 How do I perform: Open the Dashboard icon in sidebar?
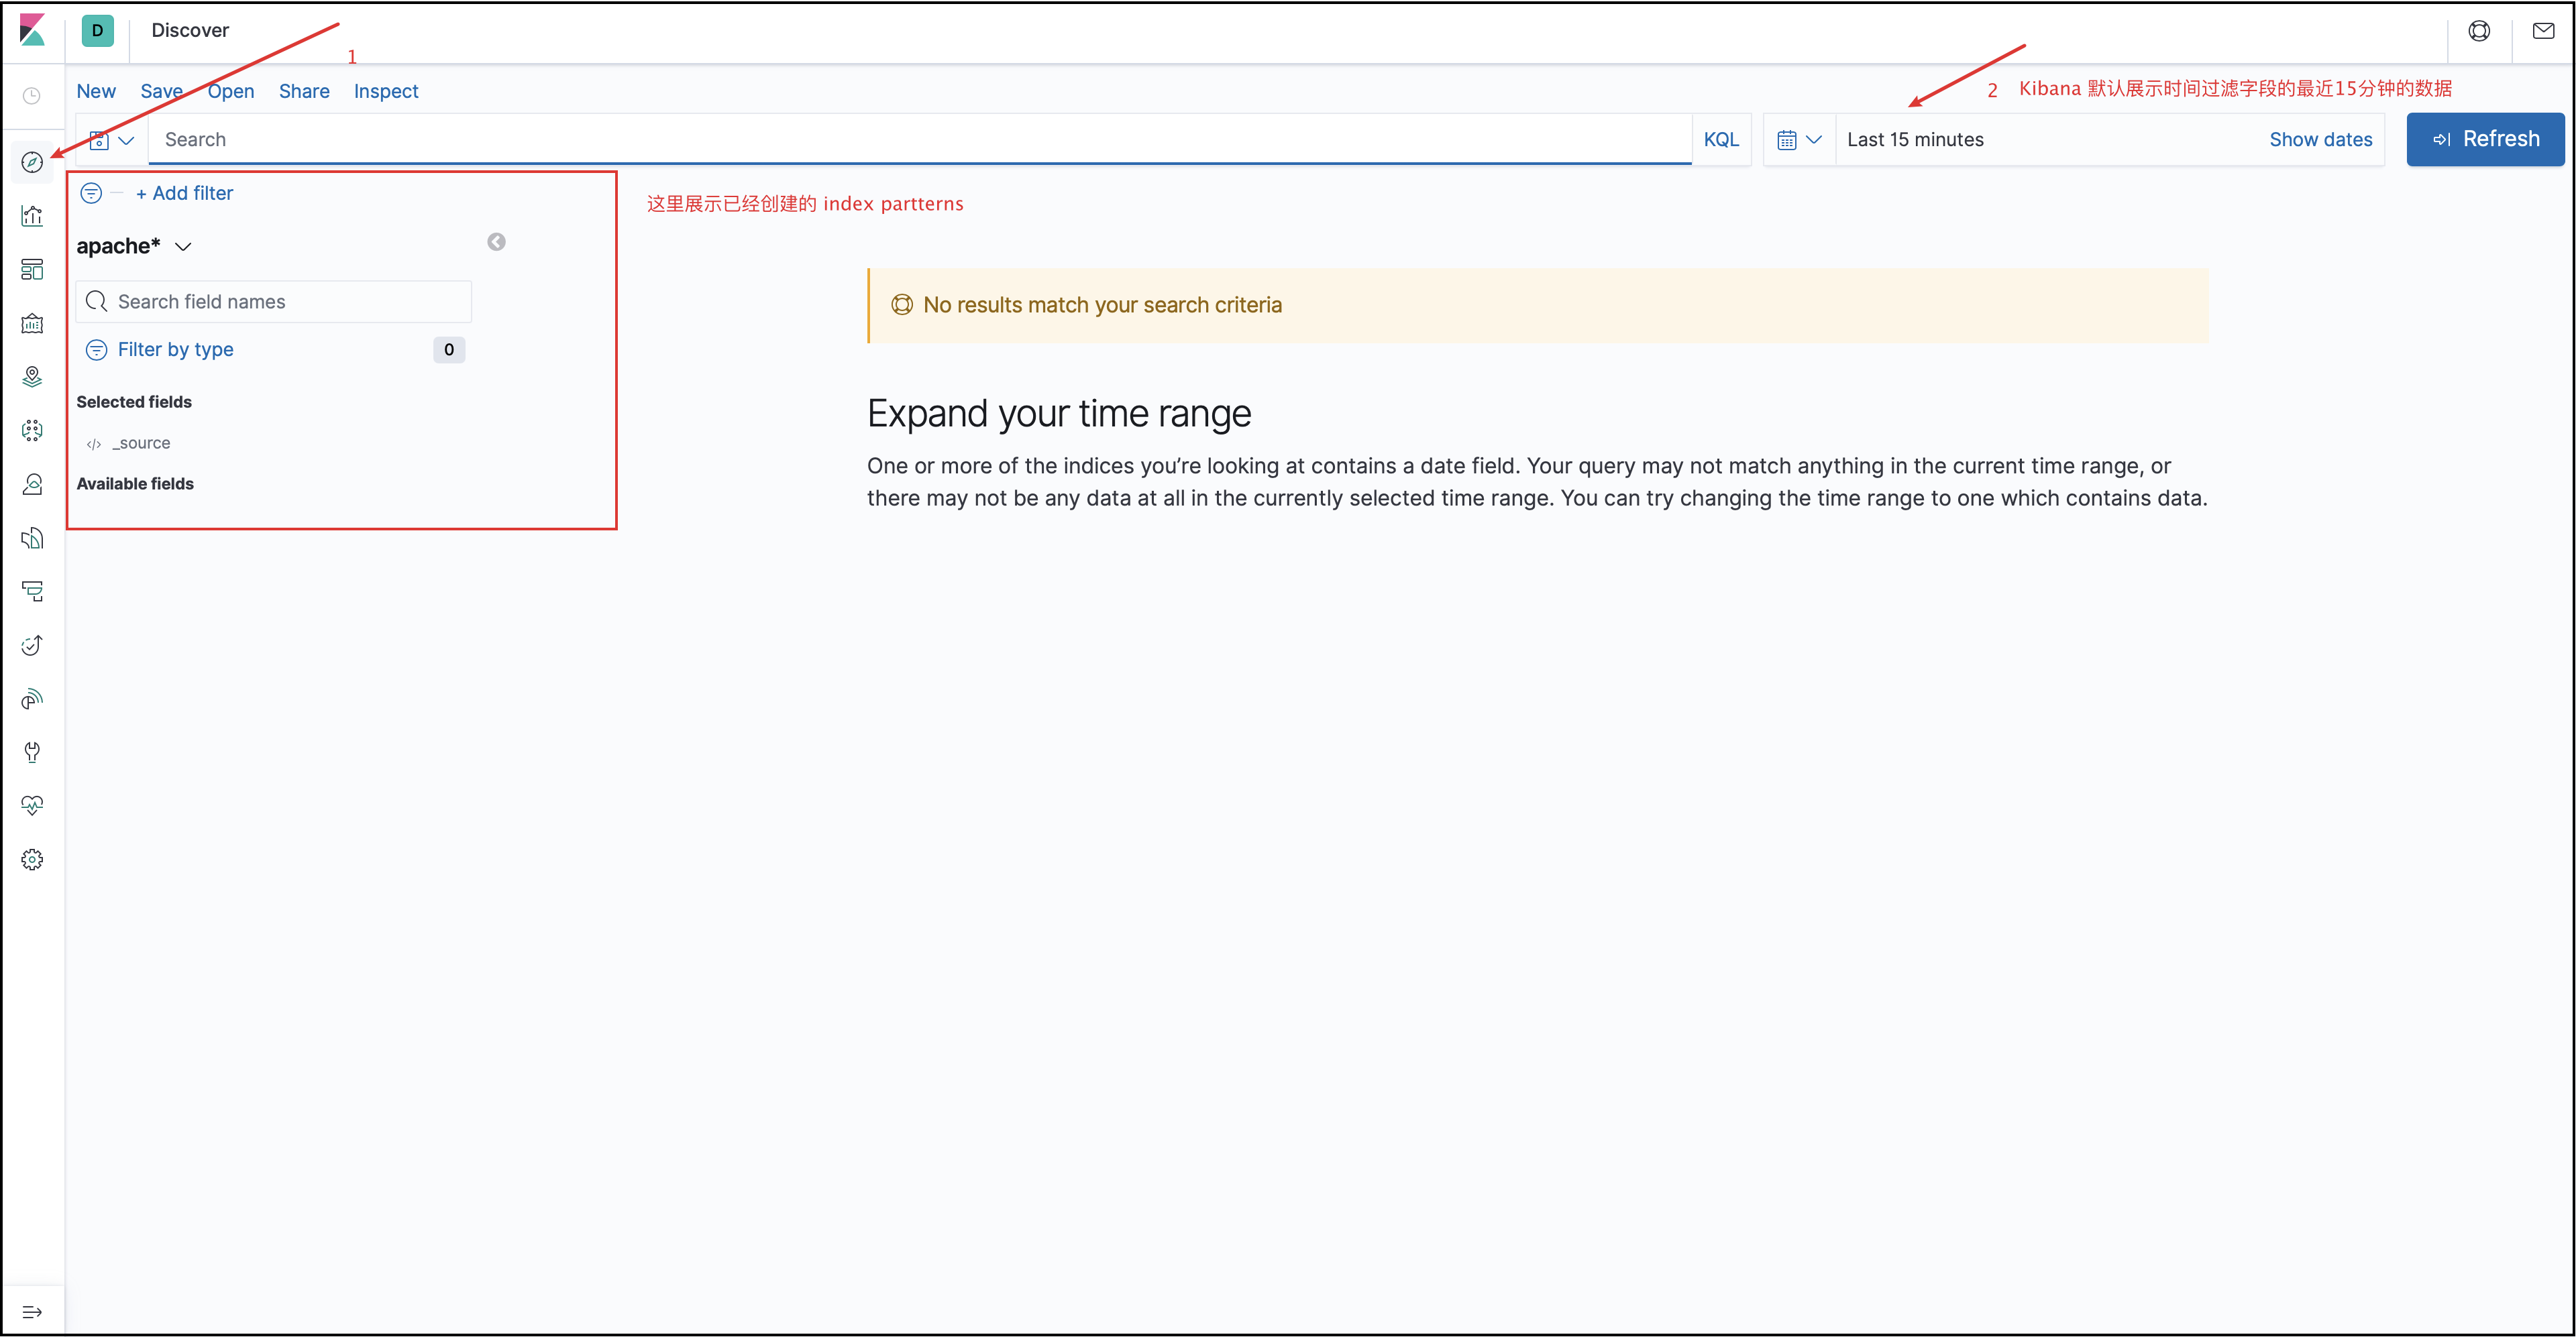coord(32,270)
